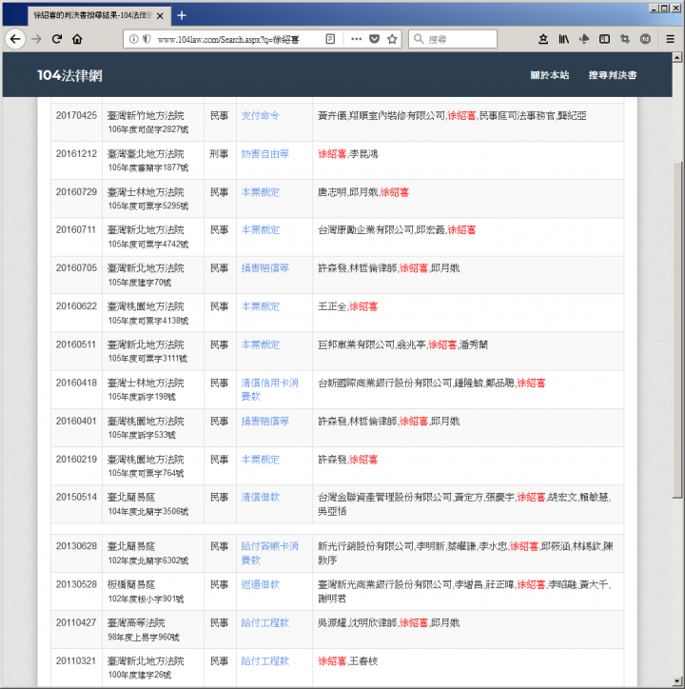
Task: Open 損害賠償等 link in 20160705 row
Action: (x=264, y=268)
